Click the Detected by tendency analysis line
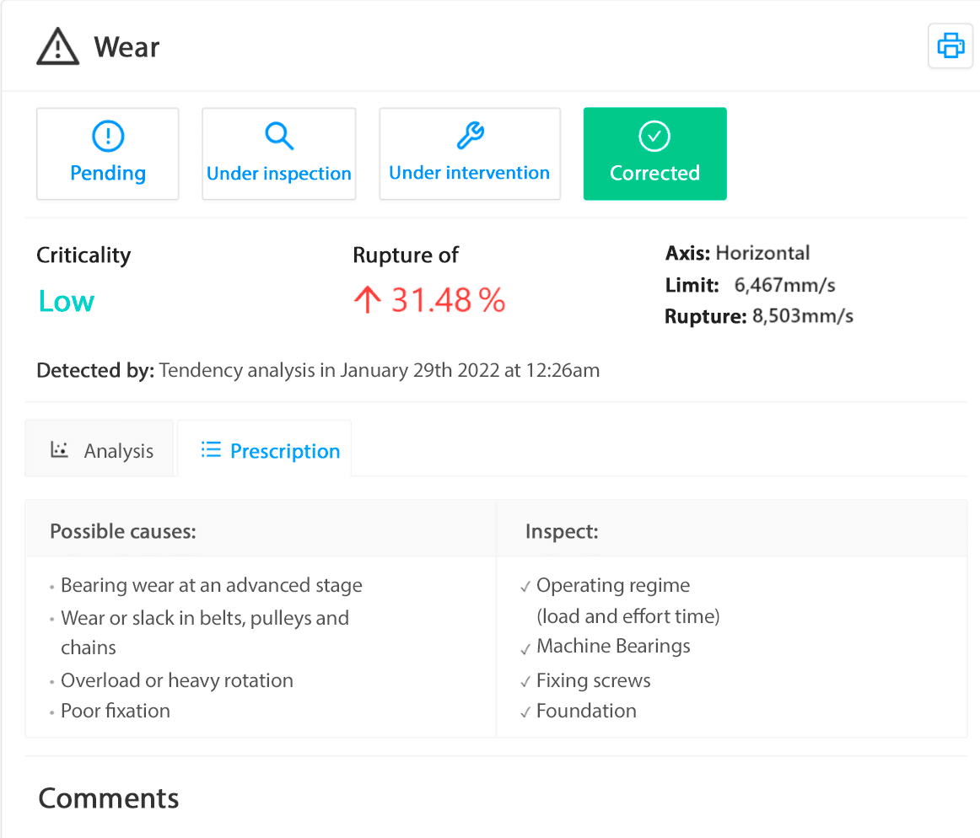 [318, 370]
